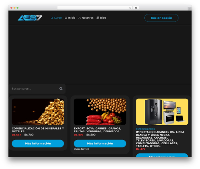This screenshot has width=200, height=169.
Task: Open the appliances course thumbnail
Action: click(162, 112)
